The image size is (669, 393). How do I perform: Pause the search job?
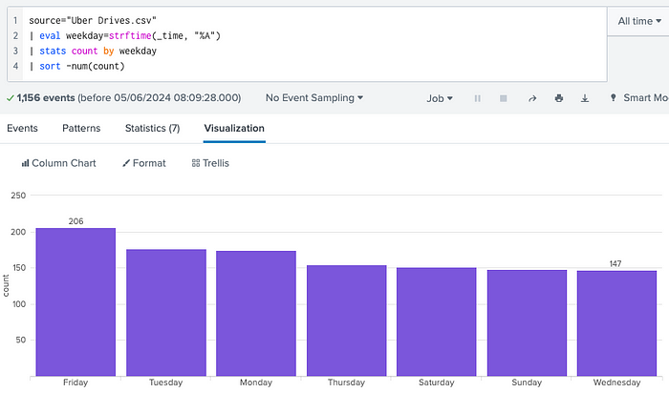click(478, 98)
